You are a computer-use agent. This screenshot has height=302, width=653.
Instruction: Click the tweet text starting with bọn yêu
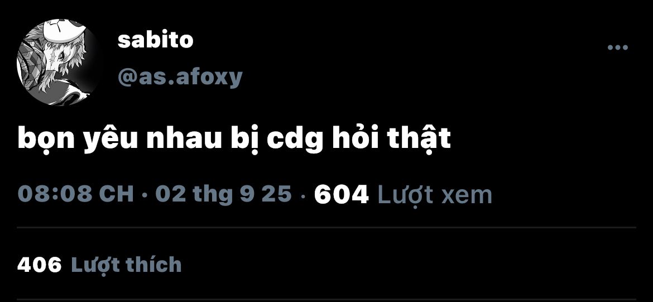point(234,140)
